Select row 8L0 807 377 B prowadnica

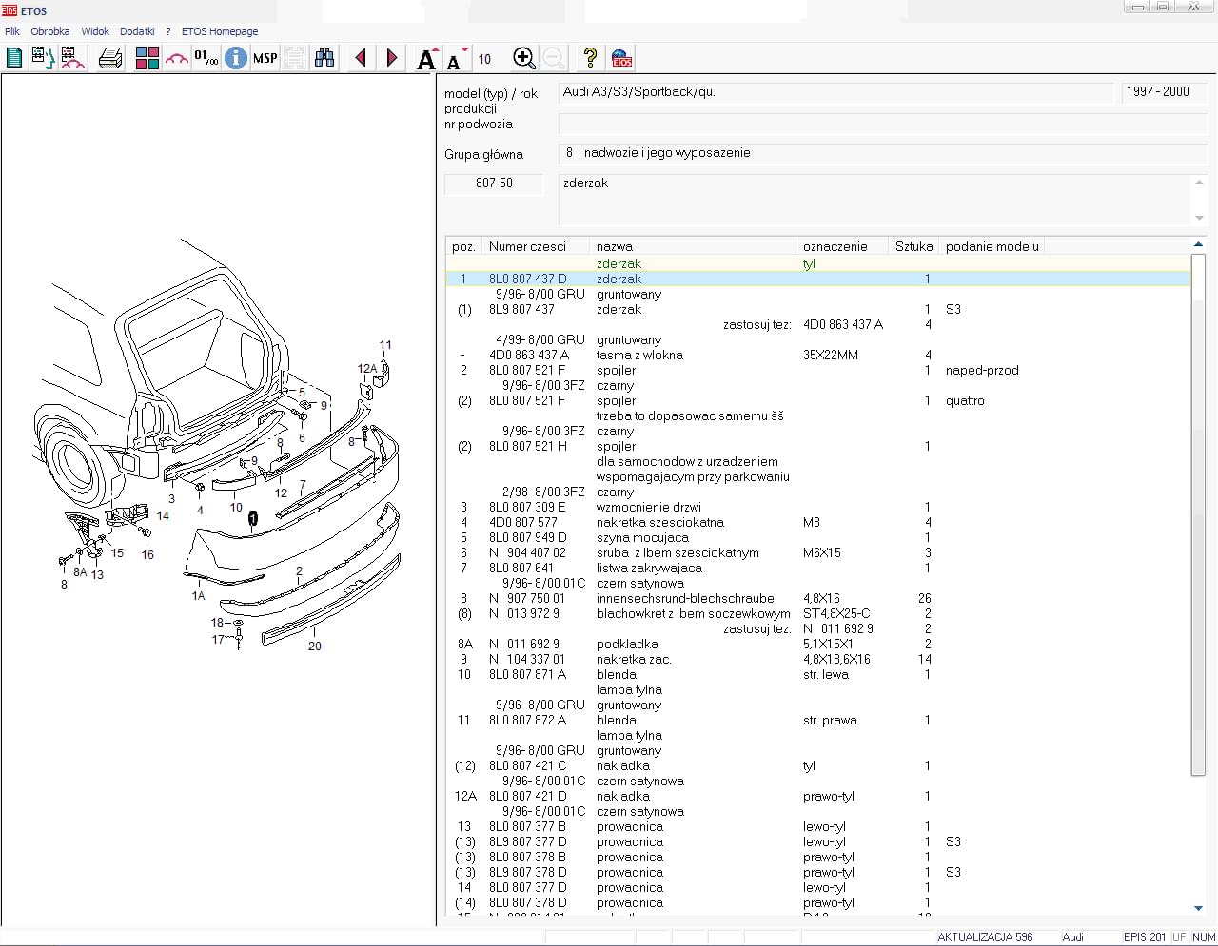pyautogui.click(x=818, y=827)
